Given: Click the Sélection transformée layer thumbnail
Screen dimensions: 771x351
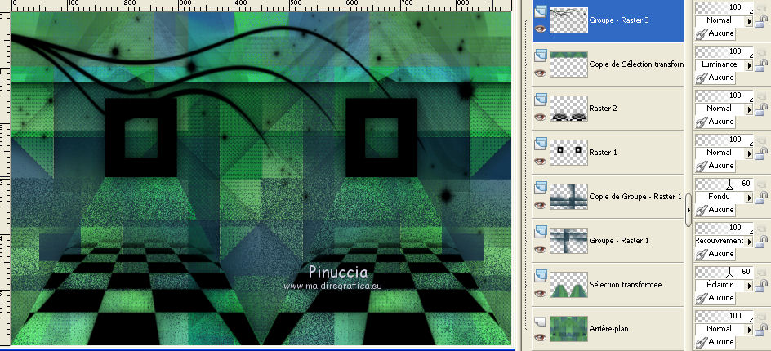Looking at the screenshot, I should (568, 285).
